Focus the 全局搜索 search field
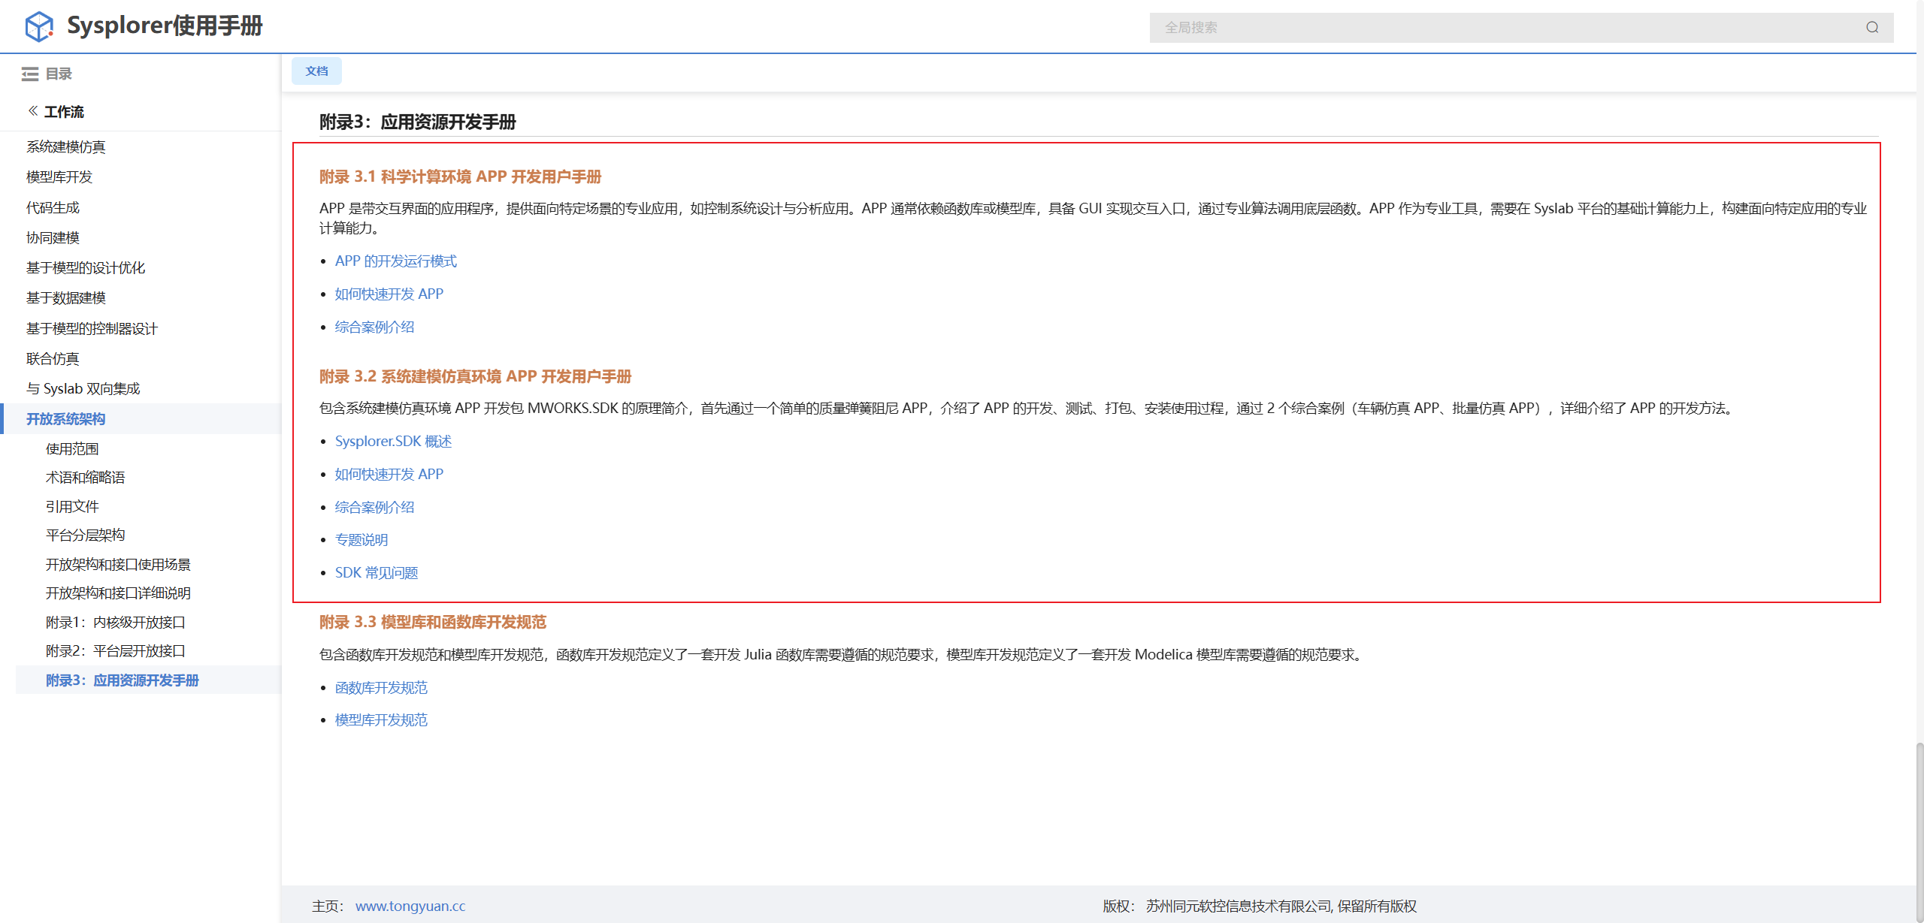 point(1521,28)
